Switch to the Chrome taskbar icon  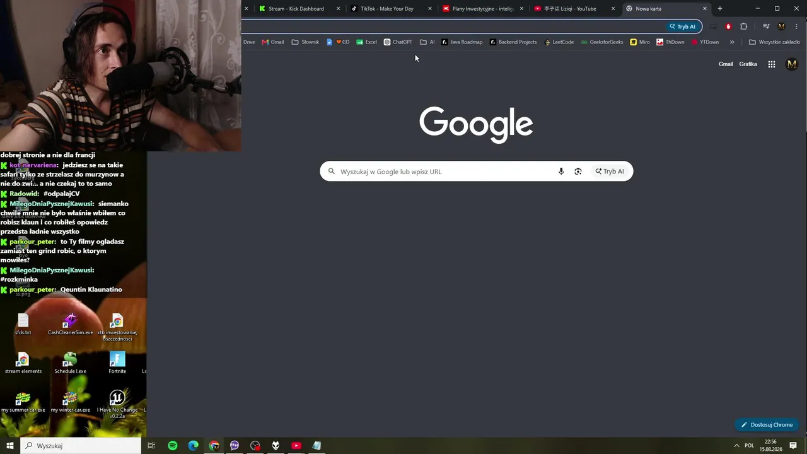[214, 446]
